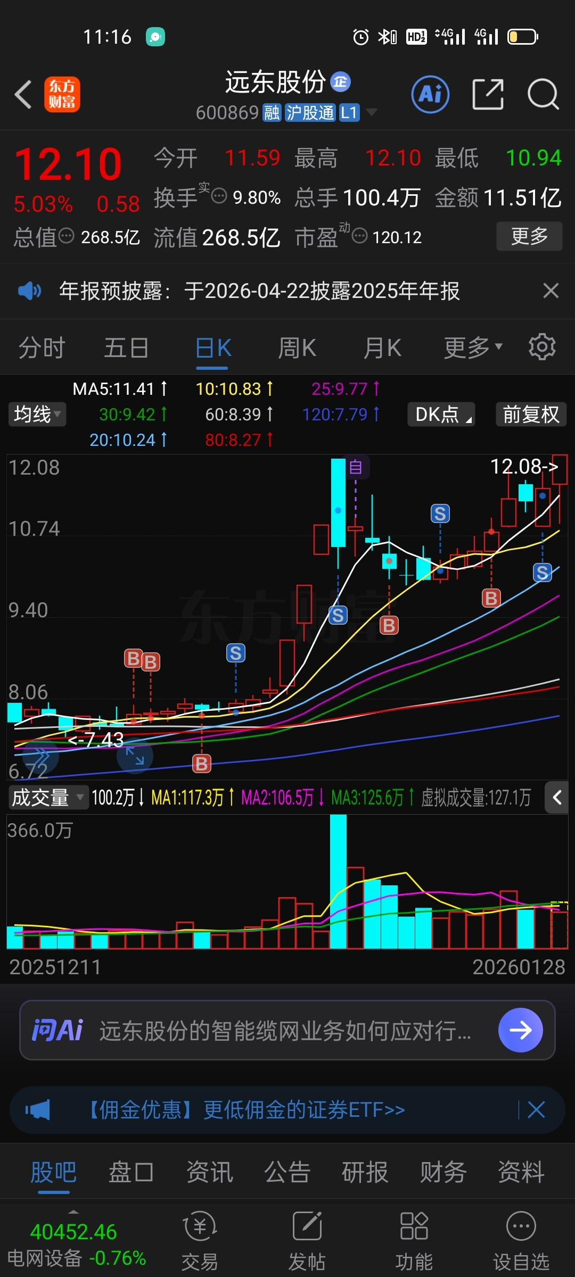Tap the 虚拟成交量:127.1万 label
The width and height of the screenshot is (575, 1277).
pos(476,797)
